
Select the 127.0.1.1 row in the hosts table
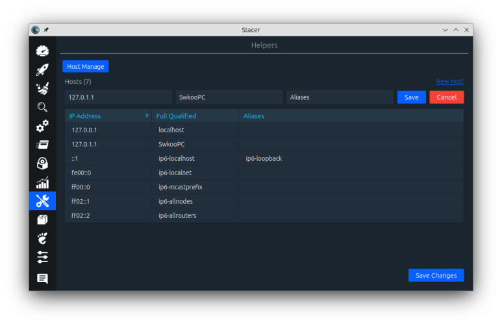tap(264, 144)
